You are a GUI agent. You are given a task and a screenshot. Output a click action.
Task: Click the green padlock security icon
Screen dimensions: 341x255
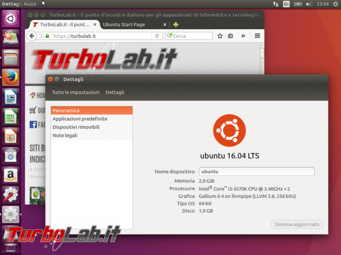click(x=47, y=36)
